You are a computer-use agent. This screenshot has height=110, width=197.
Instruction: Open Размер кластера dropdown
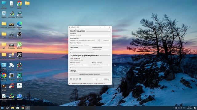point(101,65)
